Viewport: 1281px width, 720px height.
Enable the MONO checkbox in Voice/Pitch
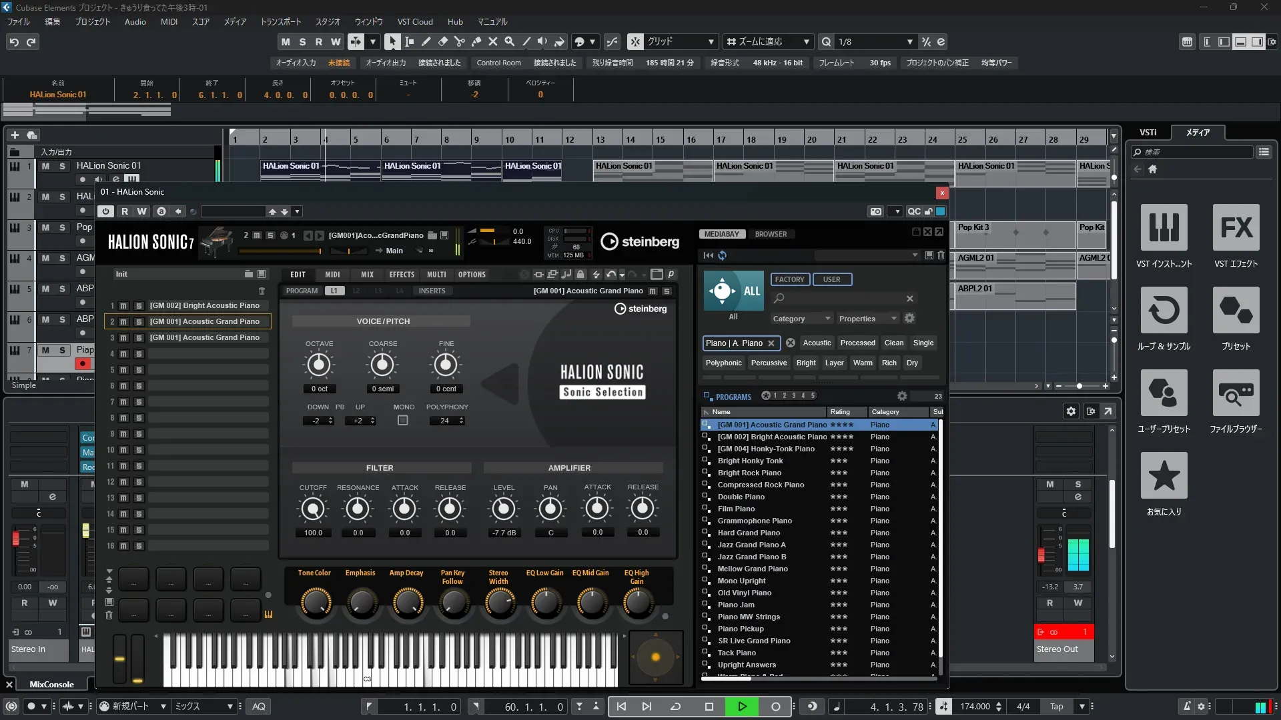click(403, 421)
